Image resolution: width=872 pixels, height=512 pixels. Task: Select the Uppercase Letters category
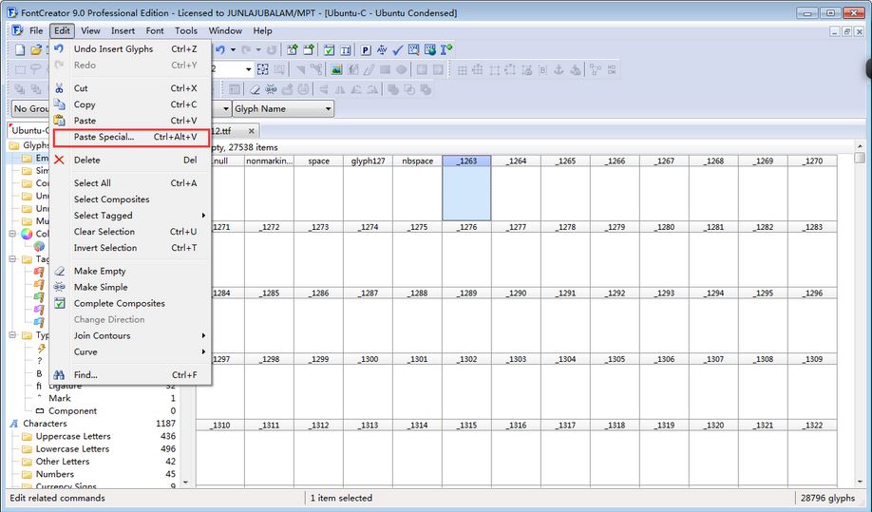(x=73, y=436)
